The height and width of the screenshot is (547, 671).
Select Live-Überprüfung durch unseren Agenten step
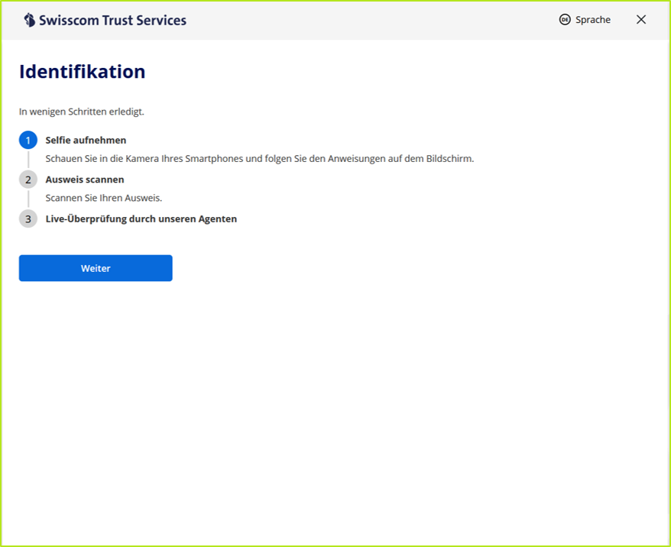[x=141, y=219]
